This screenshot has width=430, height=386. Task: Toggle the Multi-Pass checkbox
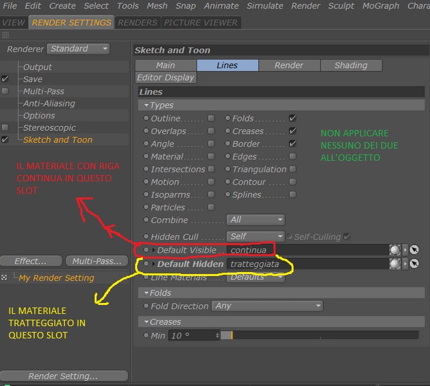[x=5, y=91]
